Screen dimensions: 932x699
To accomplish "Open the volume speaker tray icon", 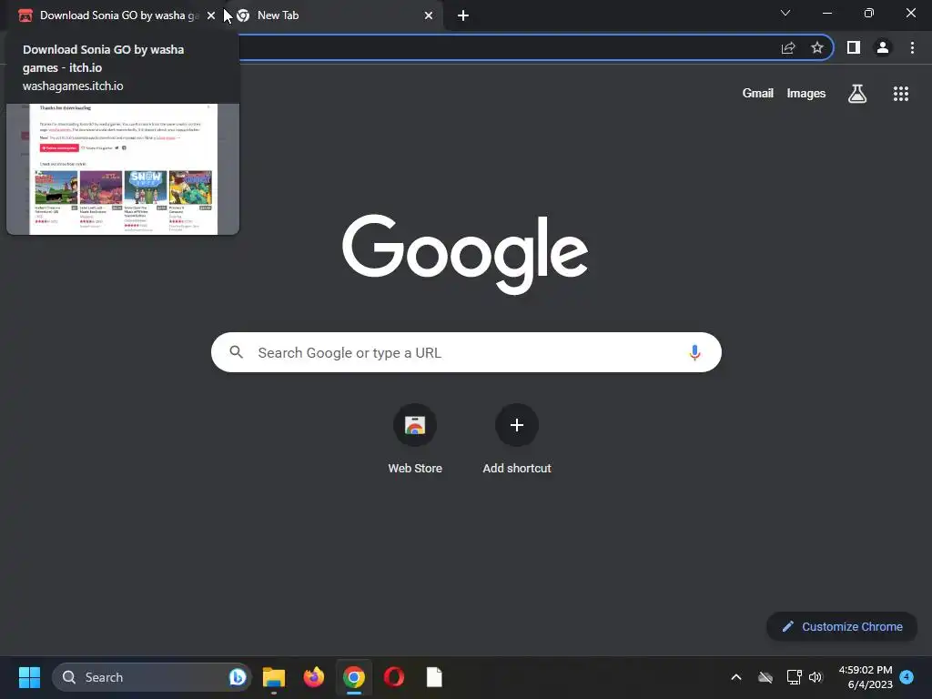I will point(815,677).
